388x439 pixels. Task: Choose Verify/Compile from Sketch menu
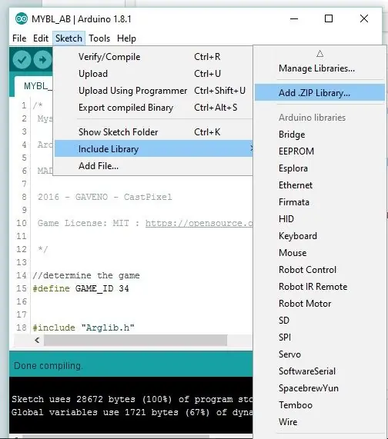click(153, 57)
